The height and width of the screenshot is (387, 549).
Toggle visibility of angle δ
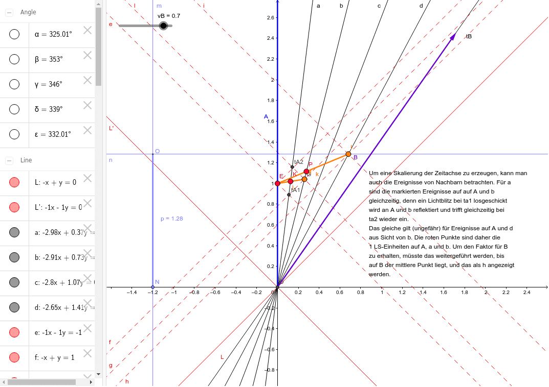(x=14, y=109)
